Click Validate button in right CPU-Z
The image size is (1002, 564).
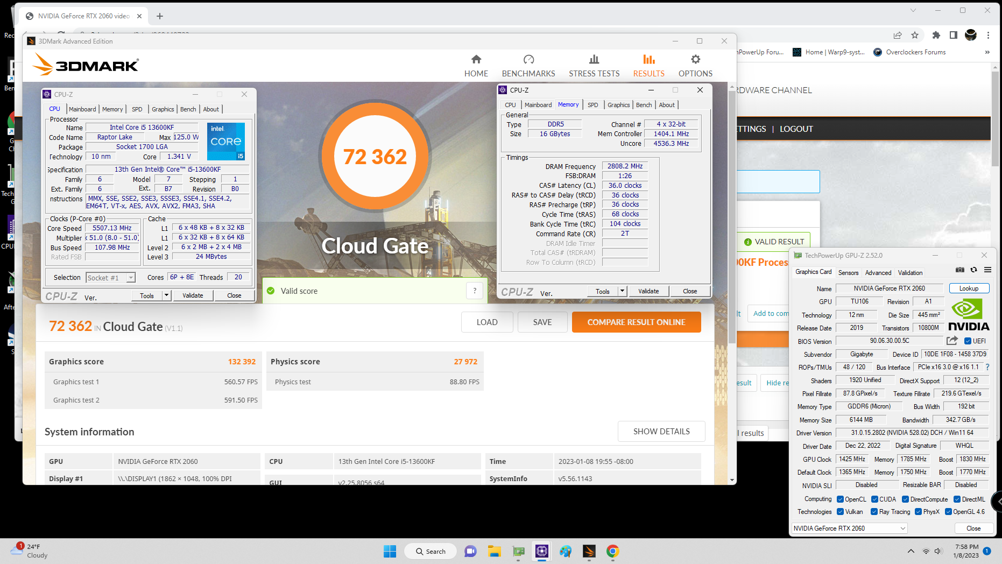(x=648, y=291)
